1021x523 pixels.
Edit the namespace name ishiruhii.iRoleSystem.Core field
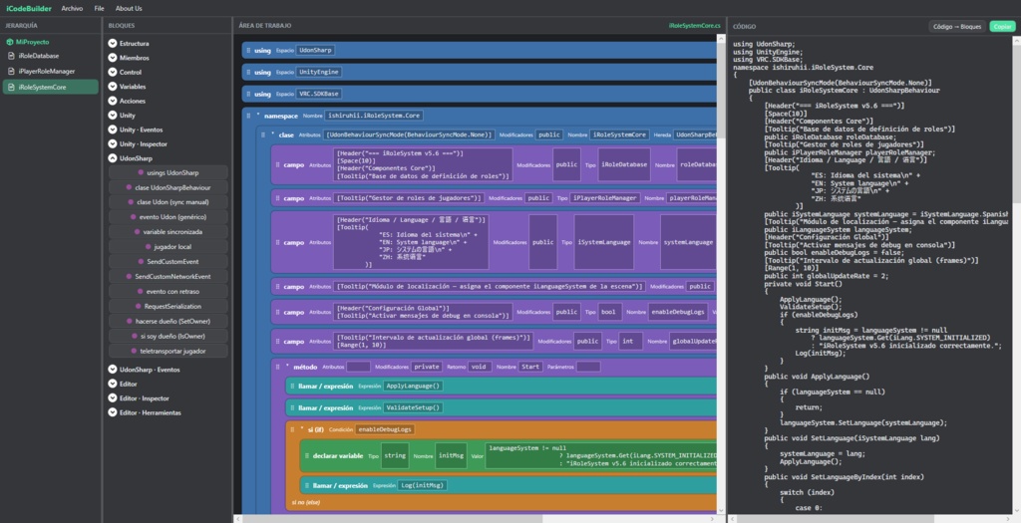[374, 116]
